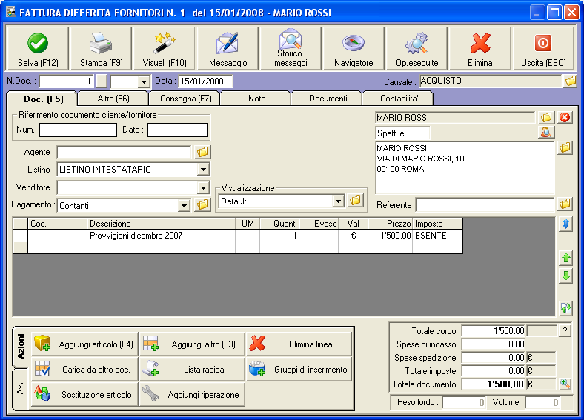The height and width of the screenshot is (420, 584).
Task: Select the Azioni vertical tab
Action: pyautogui.click(x=21, y=347)
